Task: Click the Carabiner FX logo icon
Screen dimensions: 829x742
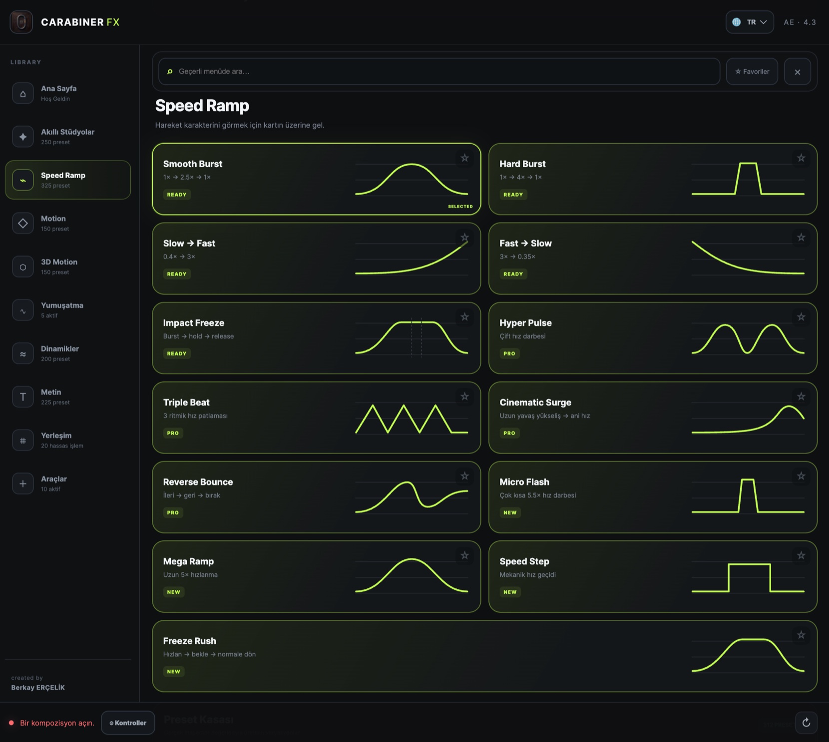Action: (x=21, y=22)
